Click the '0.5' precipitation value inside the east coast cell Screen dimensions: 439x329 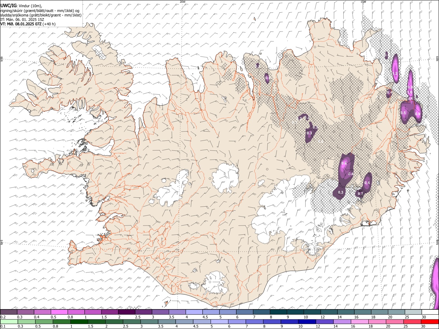point(403,113)
